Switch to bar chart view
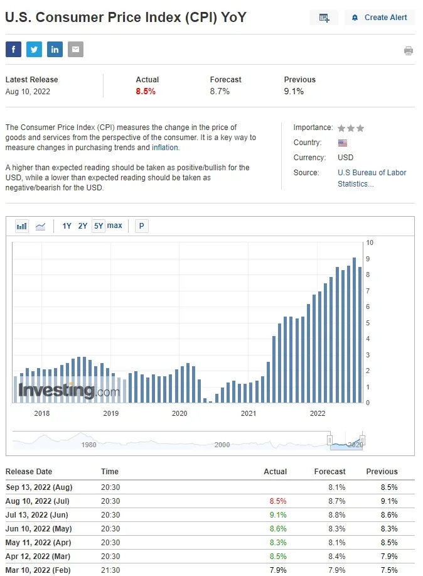The image size is (423, 576). (x=22, y=226)
